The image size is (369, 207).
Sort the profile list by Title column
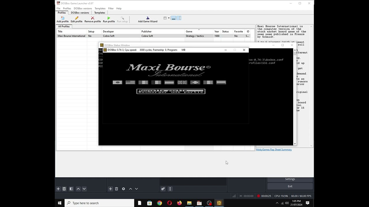[72, 32]
